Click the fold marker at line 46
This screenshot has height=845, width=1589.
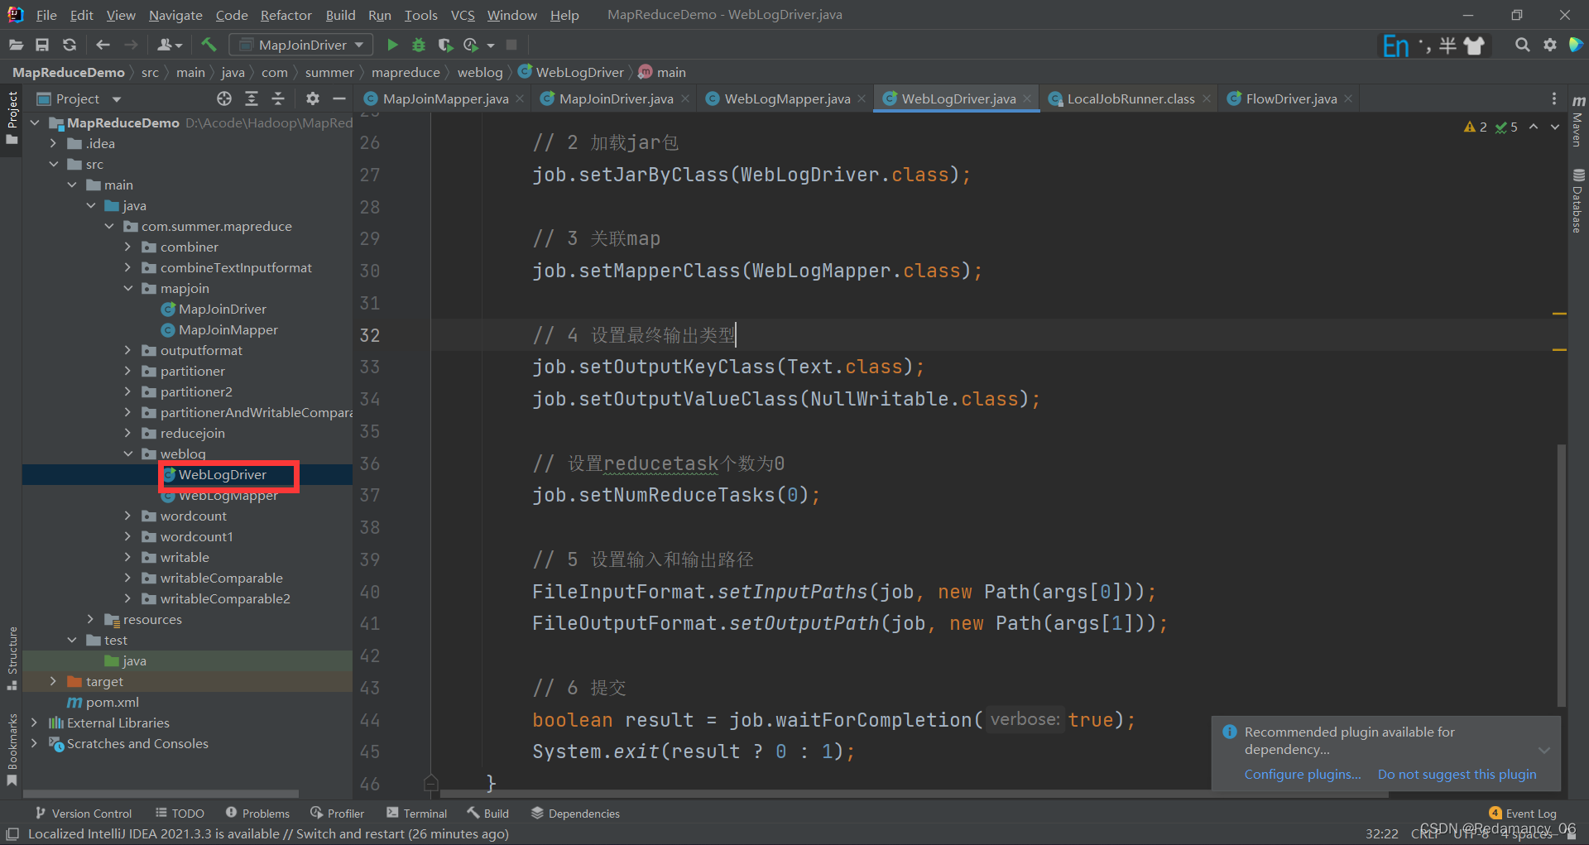(x=430, y=782)
